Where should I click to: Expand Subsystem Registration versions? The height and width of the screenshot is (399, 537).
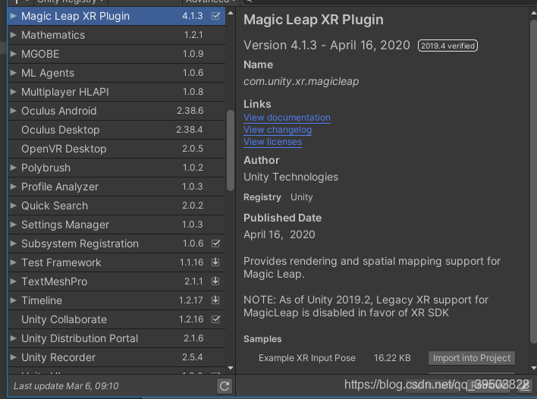14,243
